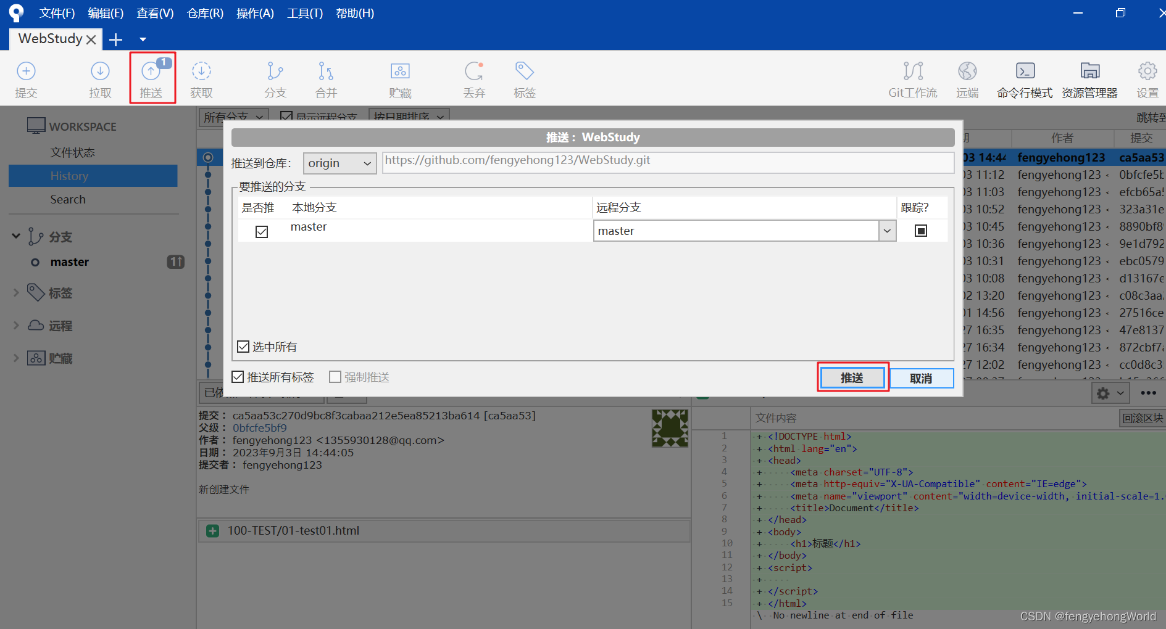Toggle the 强制推送 checkbox

[335, 377]
